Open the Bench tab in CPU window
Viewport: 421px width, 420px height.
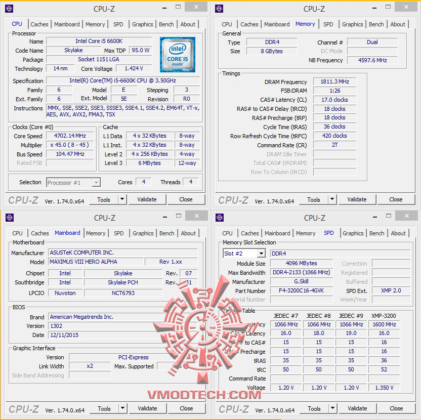pos(166,24)
